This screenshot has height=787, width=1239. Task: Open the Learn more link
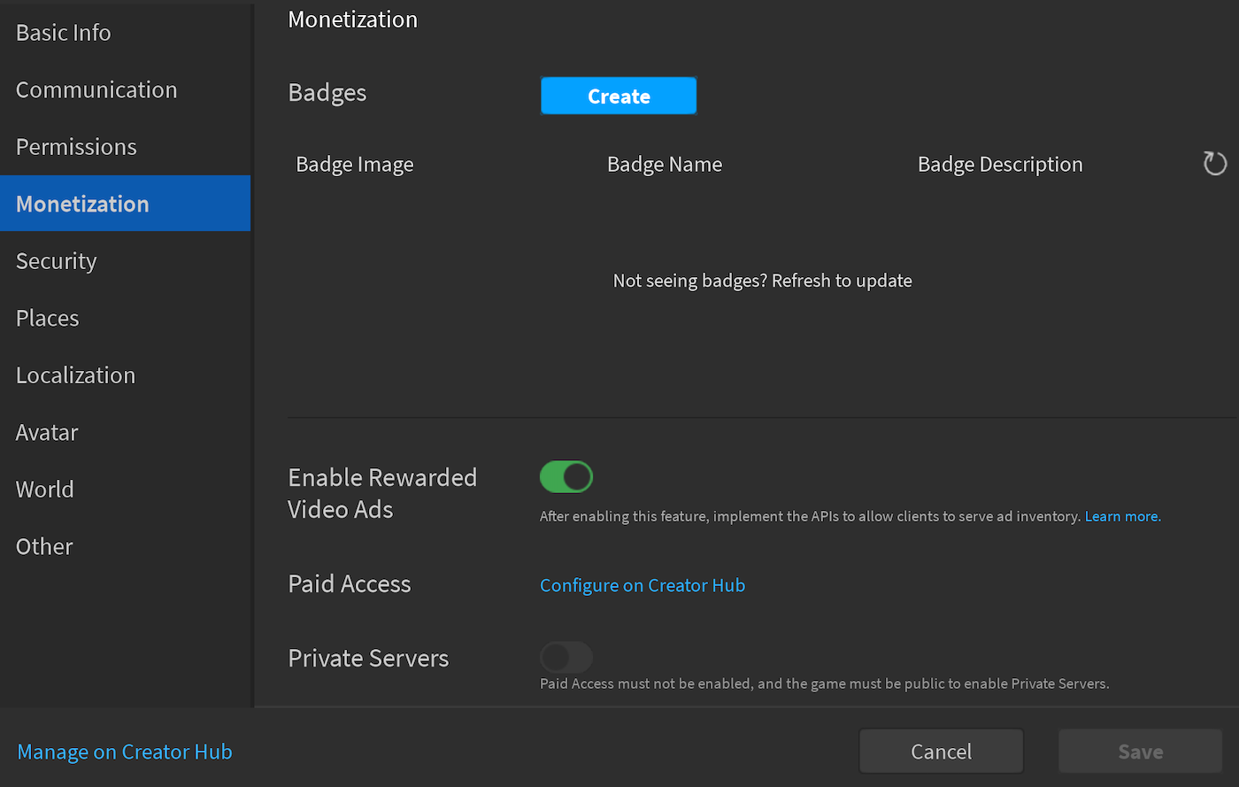pos(1122,516)
